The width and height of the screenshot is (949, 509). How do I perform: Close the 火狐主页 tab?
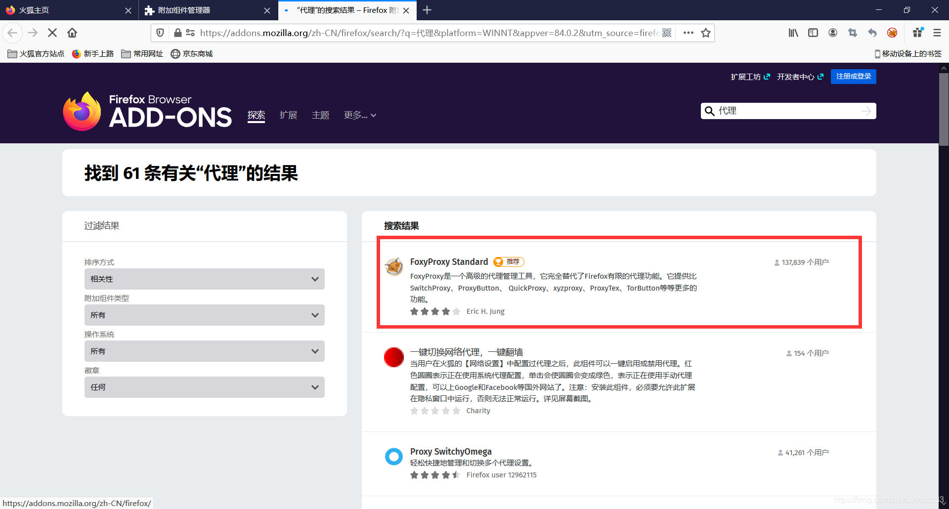pyautogui.click(x=128, y=10)
